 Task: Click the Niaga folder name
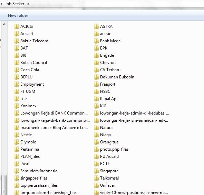pyautogui.click(x=105, y=135)
